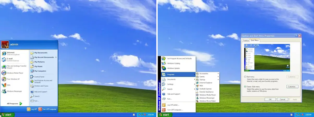Click the admin user account picture
The image size is (314, 117).
point(5,44)
